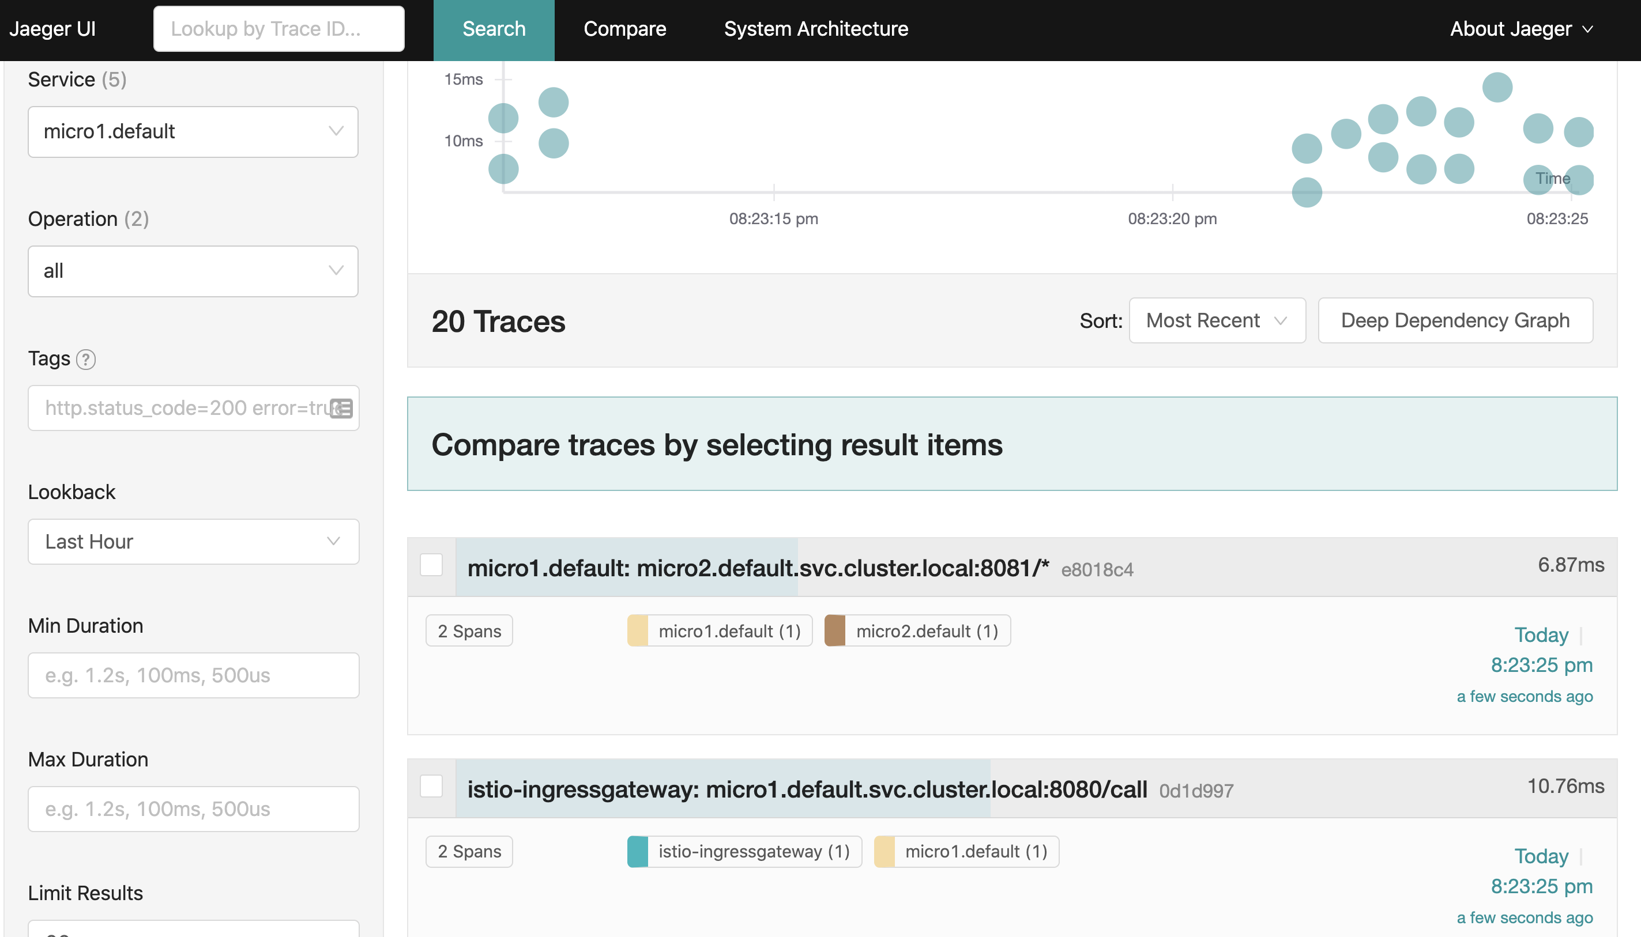
Task: Click istio-ingressgateway service tag
Action: point(744,851)
